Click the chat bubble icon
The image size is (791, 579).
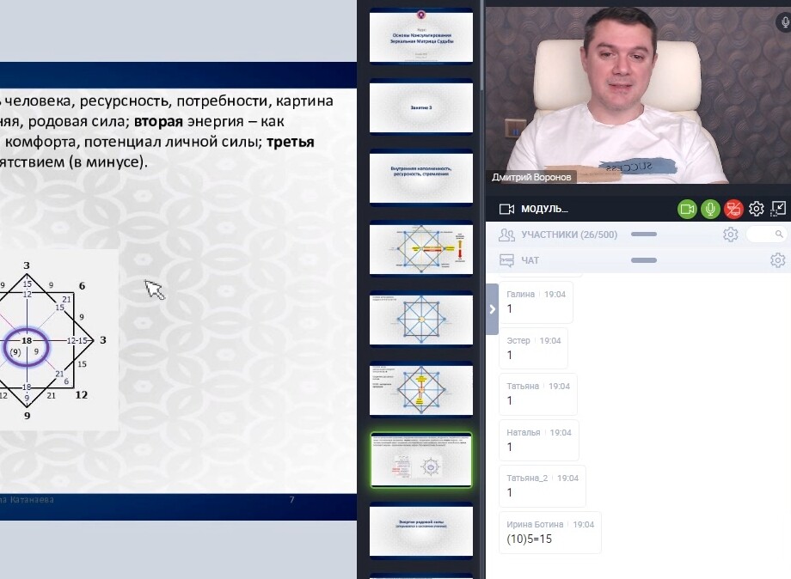click(x=506, y=260)
